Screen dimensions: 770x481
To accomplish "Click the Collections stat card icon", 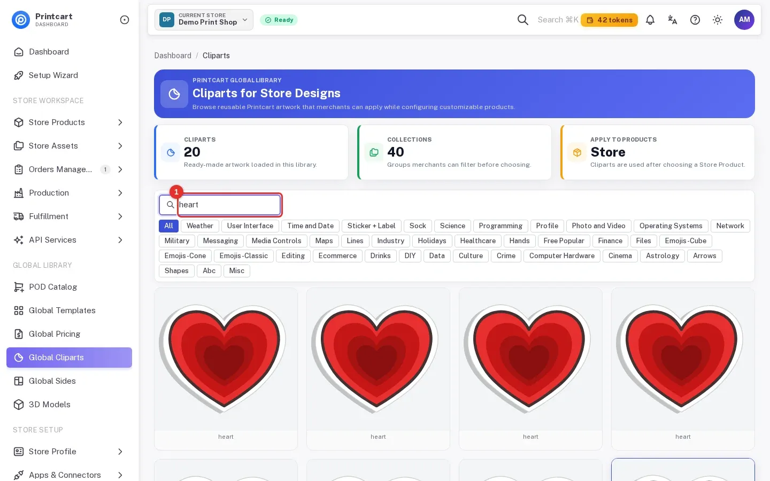I will click(x=374, y=152).
